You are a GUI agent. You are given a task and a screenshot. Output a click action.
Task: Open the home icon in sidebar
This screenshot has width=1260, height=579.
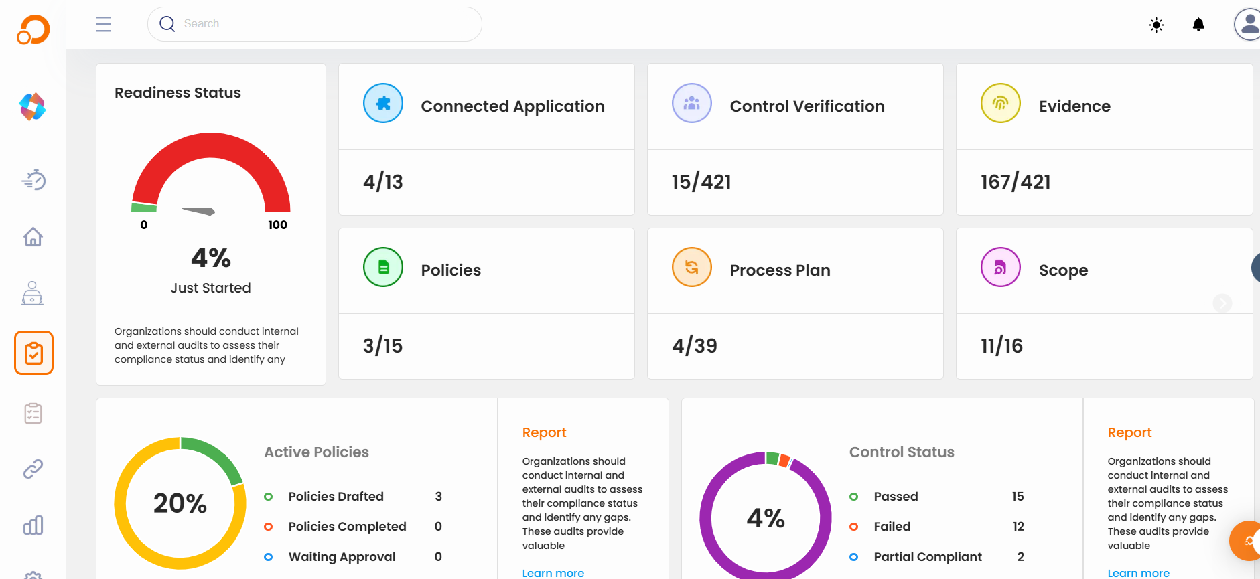33,237
